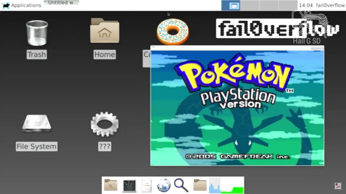Viewport: 346px width, 194px height.
Task: Open the plain folder icon in the dock
Action: point(200,185)
